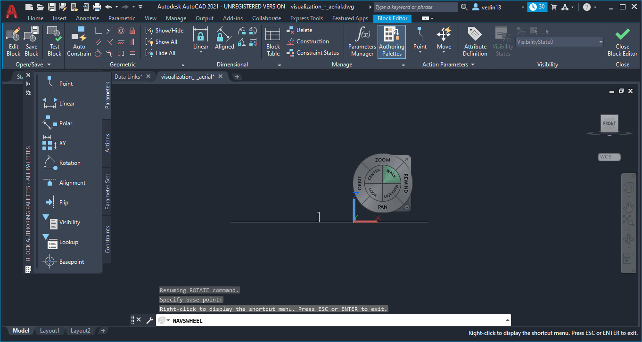Click the Pan hand icon in navigation bar
The image size is (642, 342).
628,206
